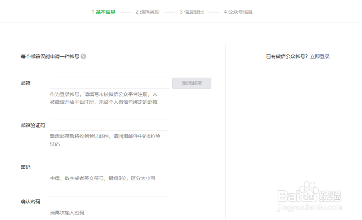Click the 邮箱 field label
The height and width of the screenshot is (220, 362).
pos(26,83)
